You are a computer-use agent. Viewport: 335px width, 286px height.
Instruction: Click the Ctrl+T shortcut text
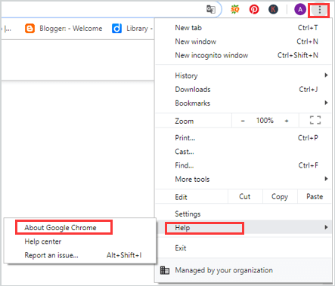click(x=308, y=28)
